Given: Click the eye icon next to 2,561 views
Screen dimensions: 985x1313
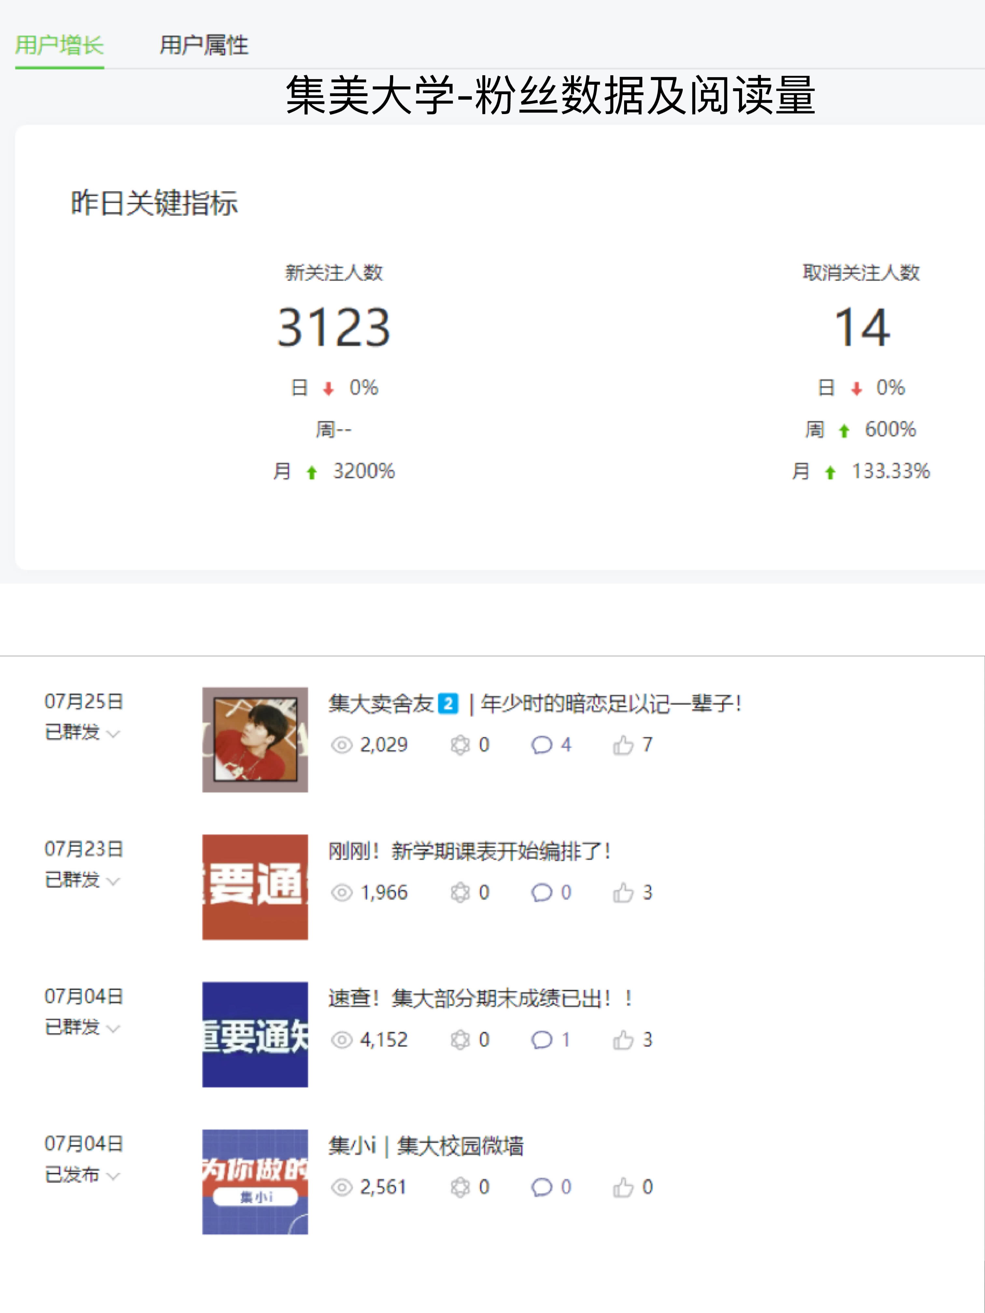Looking at the screenshot, I should pyautogui.click(x=342, y=1187).
